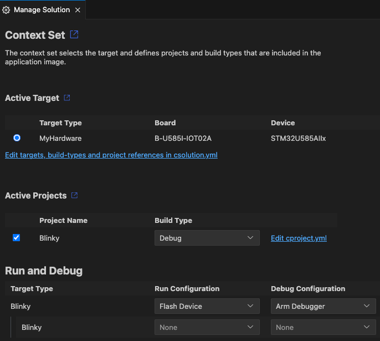Click the Board column header
The height and width of the screenshot is (341, 380).
(165, 123)
